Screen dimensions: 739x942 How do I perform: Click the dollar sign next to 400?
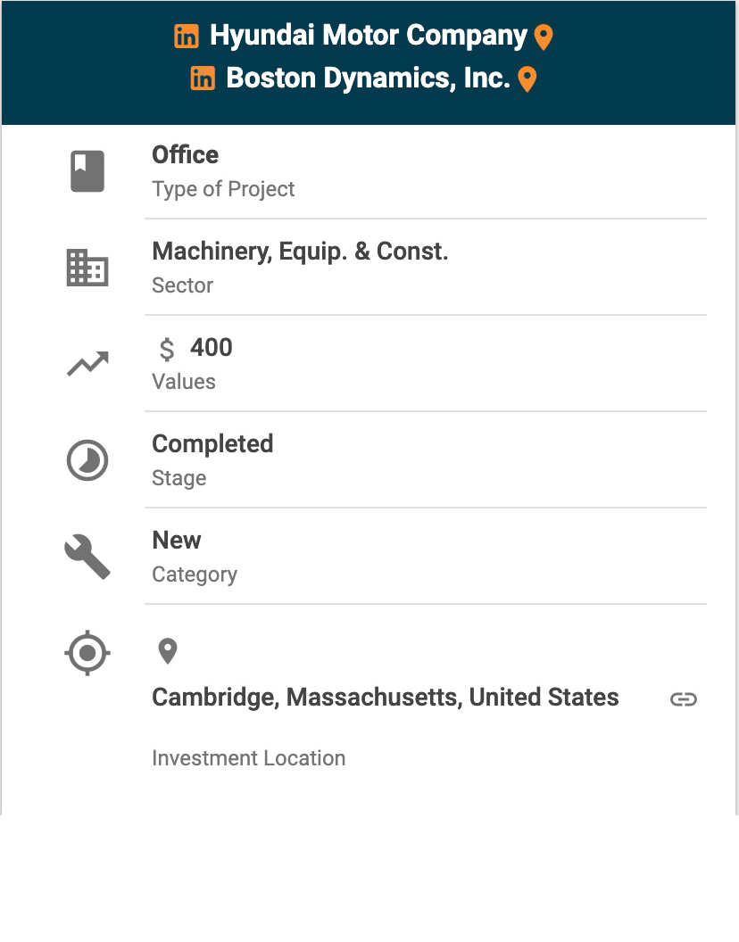coord(167,348)
